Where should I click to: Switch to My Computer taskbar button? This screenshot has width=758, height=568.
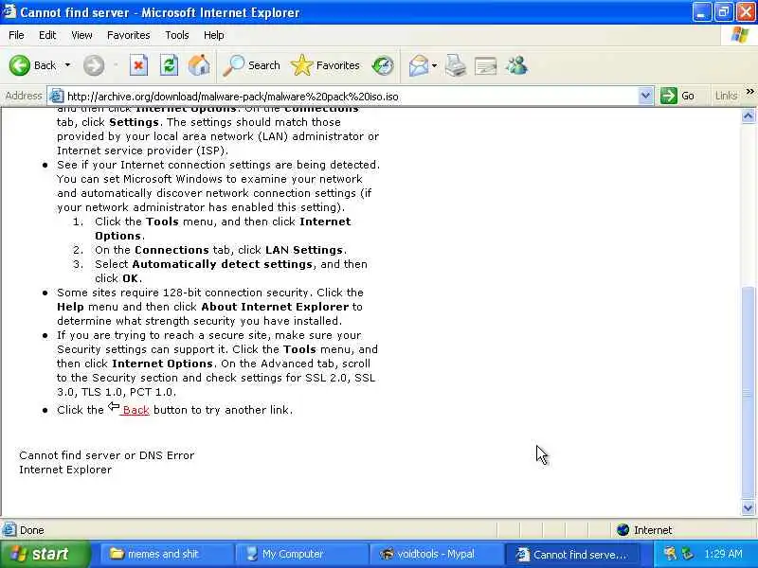pos(301,554)
